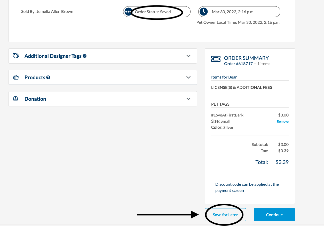This screenshot has height=226, width=324.
Task: Click the Save for Later button
Action: [x=225, y=215]
